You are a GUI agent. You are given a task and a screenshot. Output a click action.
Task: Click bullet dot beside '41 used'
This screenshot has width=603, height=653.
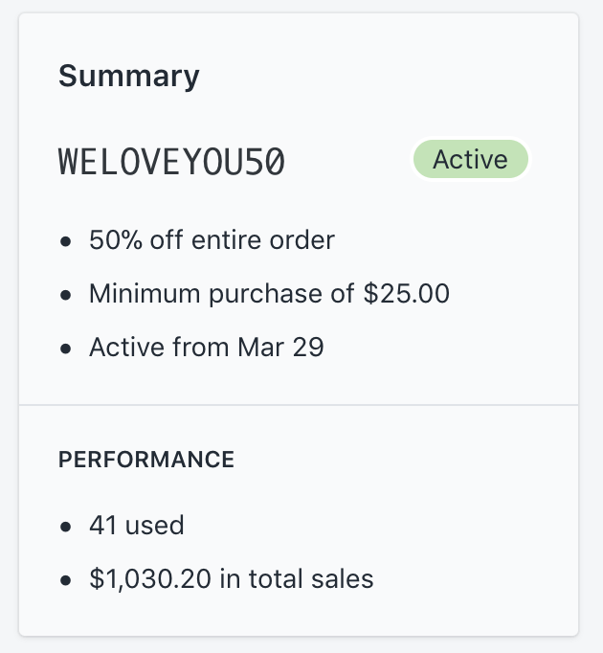coord(65,526)
